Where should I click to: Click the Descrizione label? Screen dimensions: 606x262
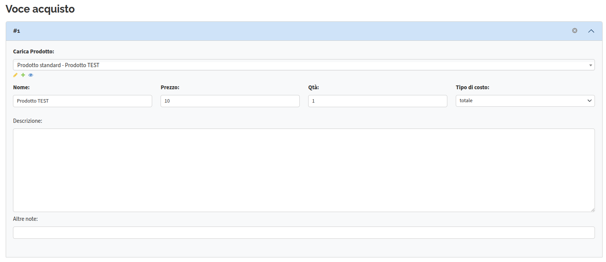tap(27, 121)
